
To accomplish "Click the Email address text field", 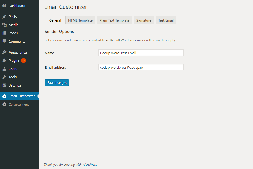I will click(x=141, y=67).
